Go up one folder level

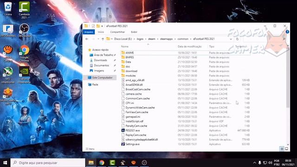[103, 39]
